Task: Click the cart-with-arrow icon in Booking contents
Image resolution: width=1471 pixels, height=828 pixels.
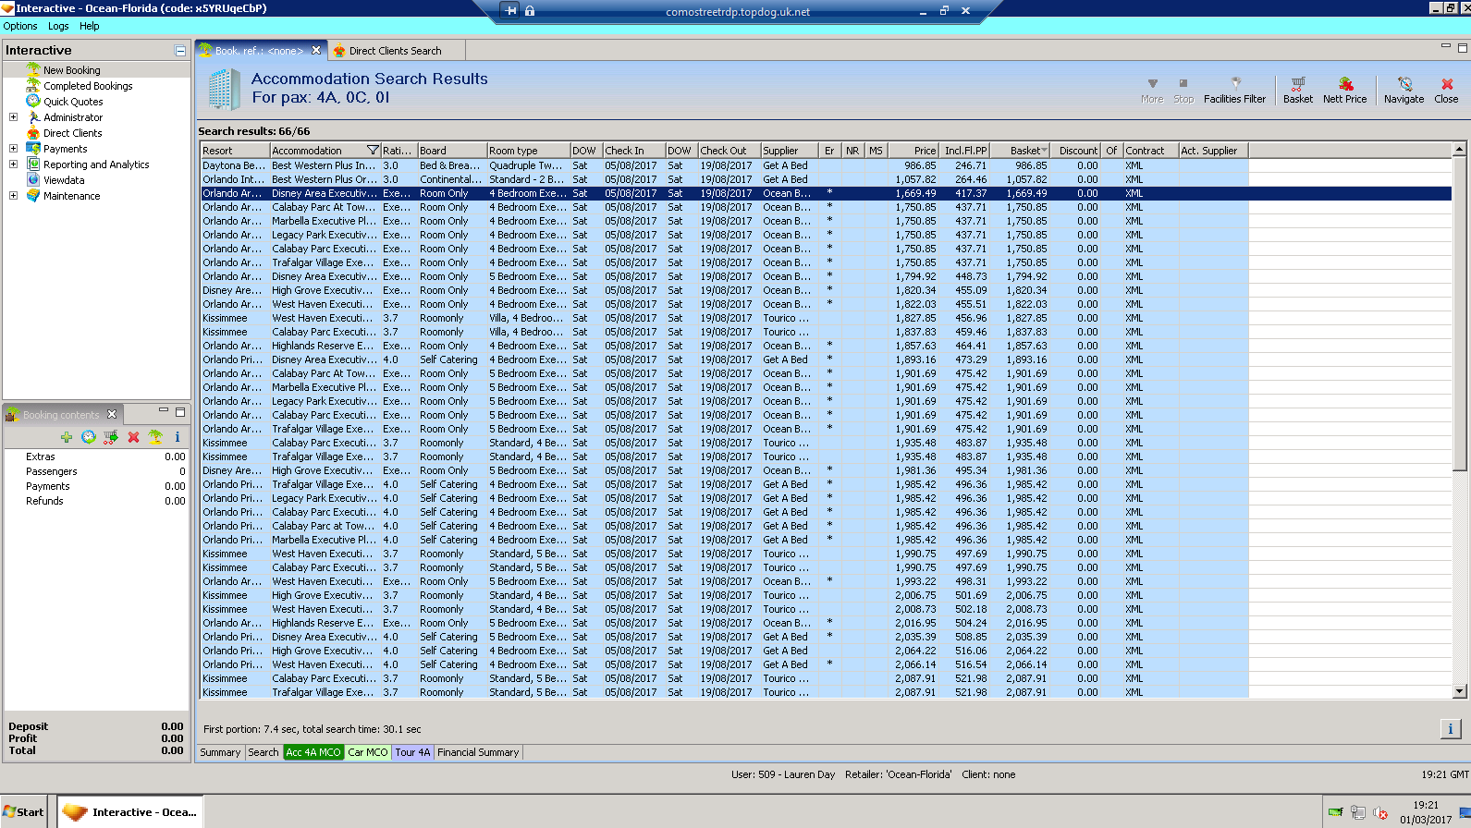Action: point(111,437)
